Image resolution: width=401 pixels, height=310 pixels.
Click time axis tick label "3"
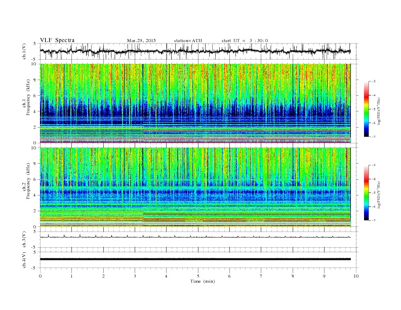point(135,276)
